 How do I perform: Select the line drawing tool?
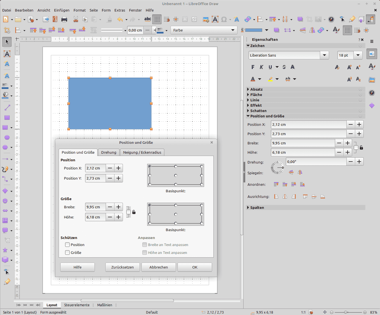[x=7, y=108]
